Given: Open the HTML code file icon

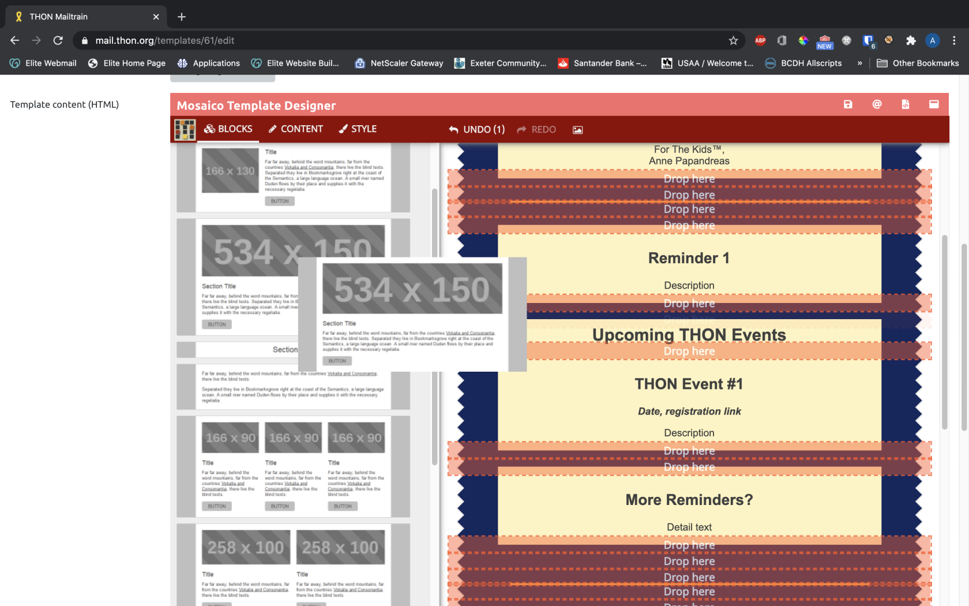Looking at the screenshot, I should pyautogui.click(x=906, y=104).
